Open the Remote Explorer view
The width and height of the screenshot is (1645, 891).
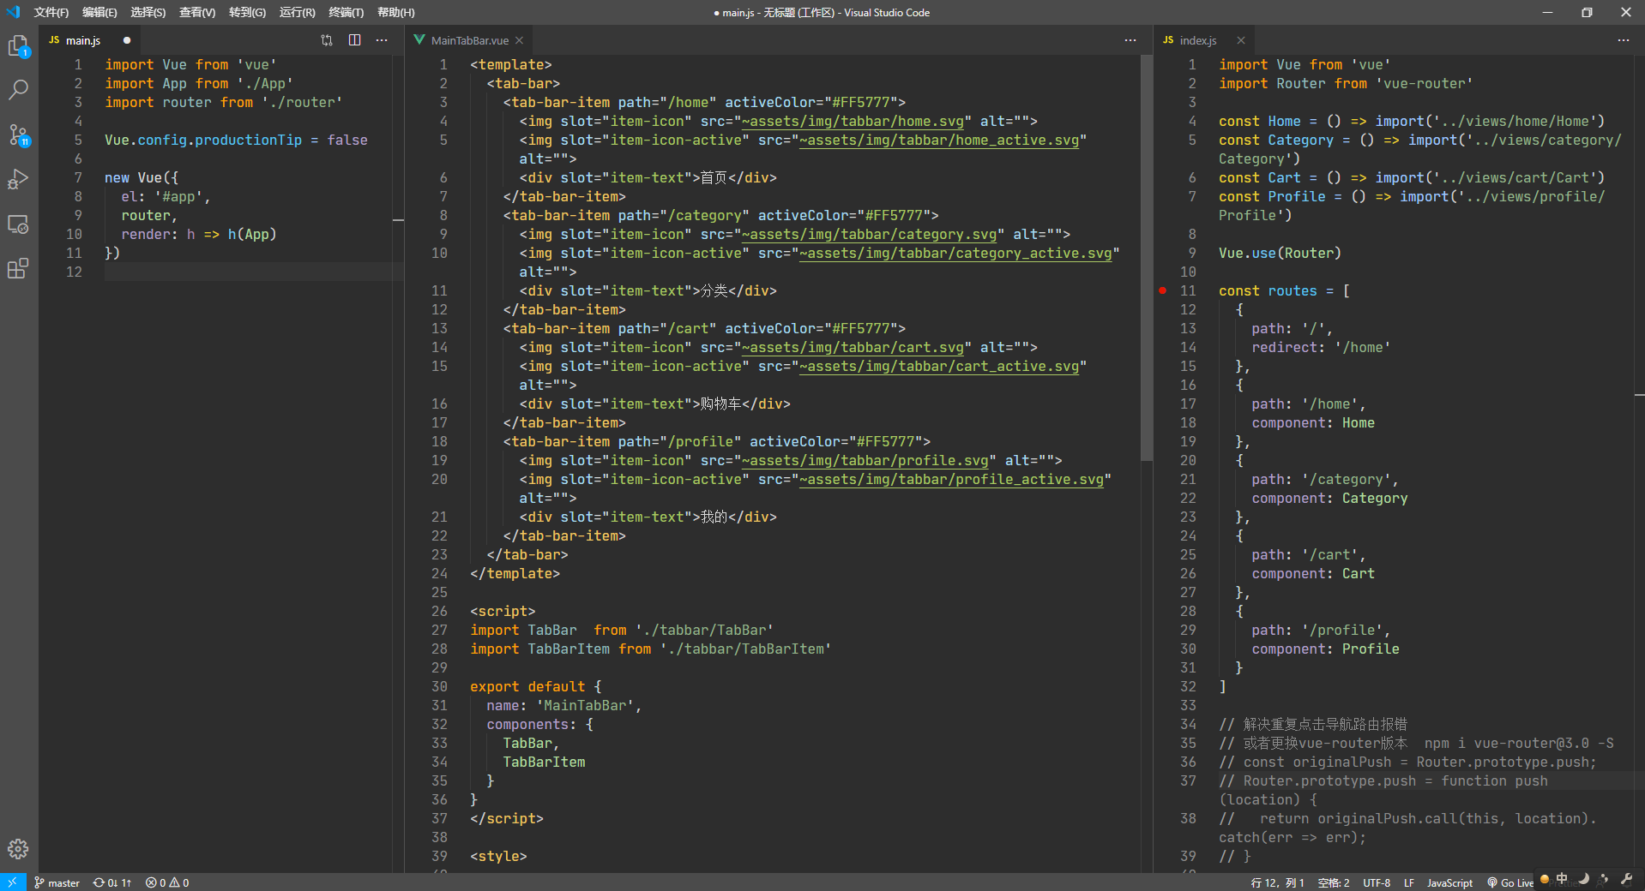[x=18, y=224]
